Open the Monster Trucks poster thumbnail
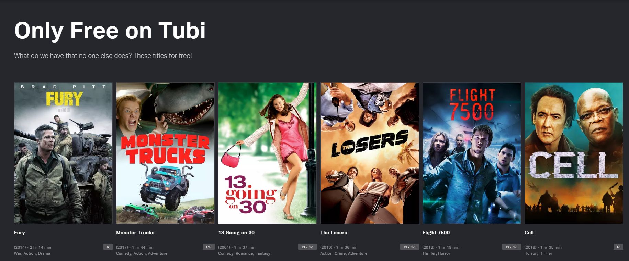 click(165, 153)
